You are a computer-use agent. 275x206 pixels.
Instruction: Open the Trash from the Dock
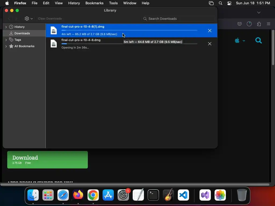[242, 195]
